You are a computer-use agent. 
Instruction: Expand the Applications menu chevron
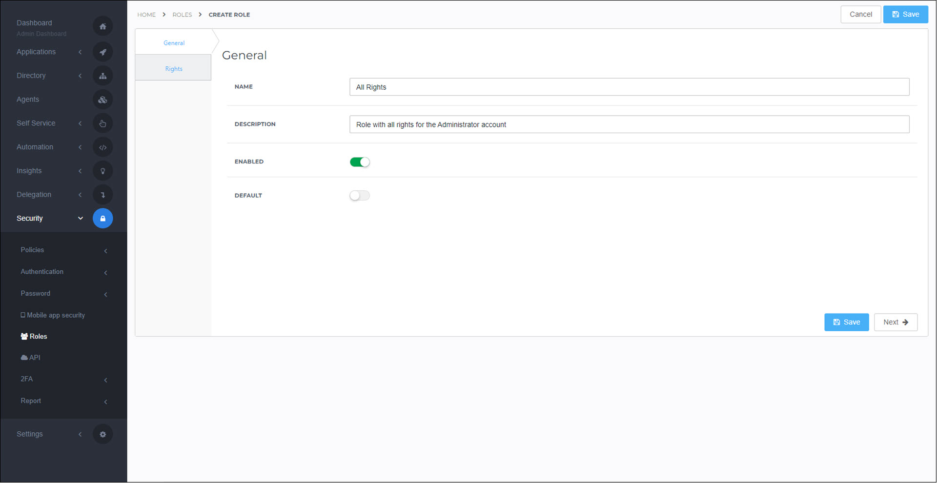coord(80,52)
